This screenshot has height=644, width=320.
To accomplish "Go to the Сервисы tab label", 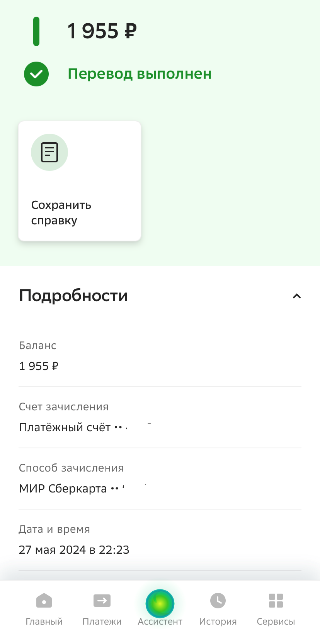I will point(276,622).
